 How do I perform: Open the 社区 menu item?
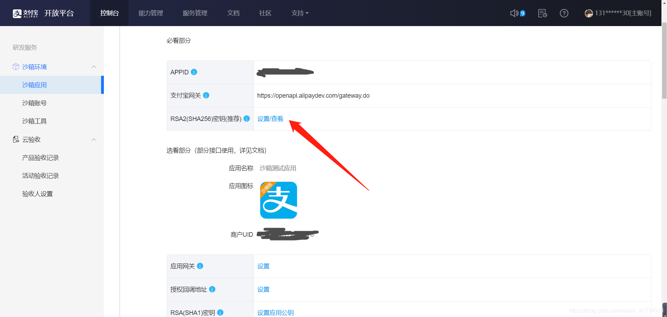point(265,13)
